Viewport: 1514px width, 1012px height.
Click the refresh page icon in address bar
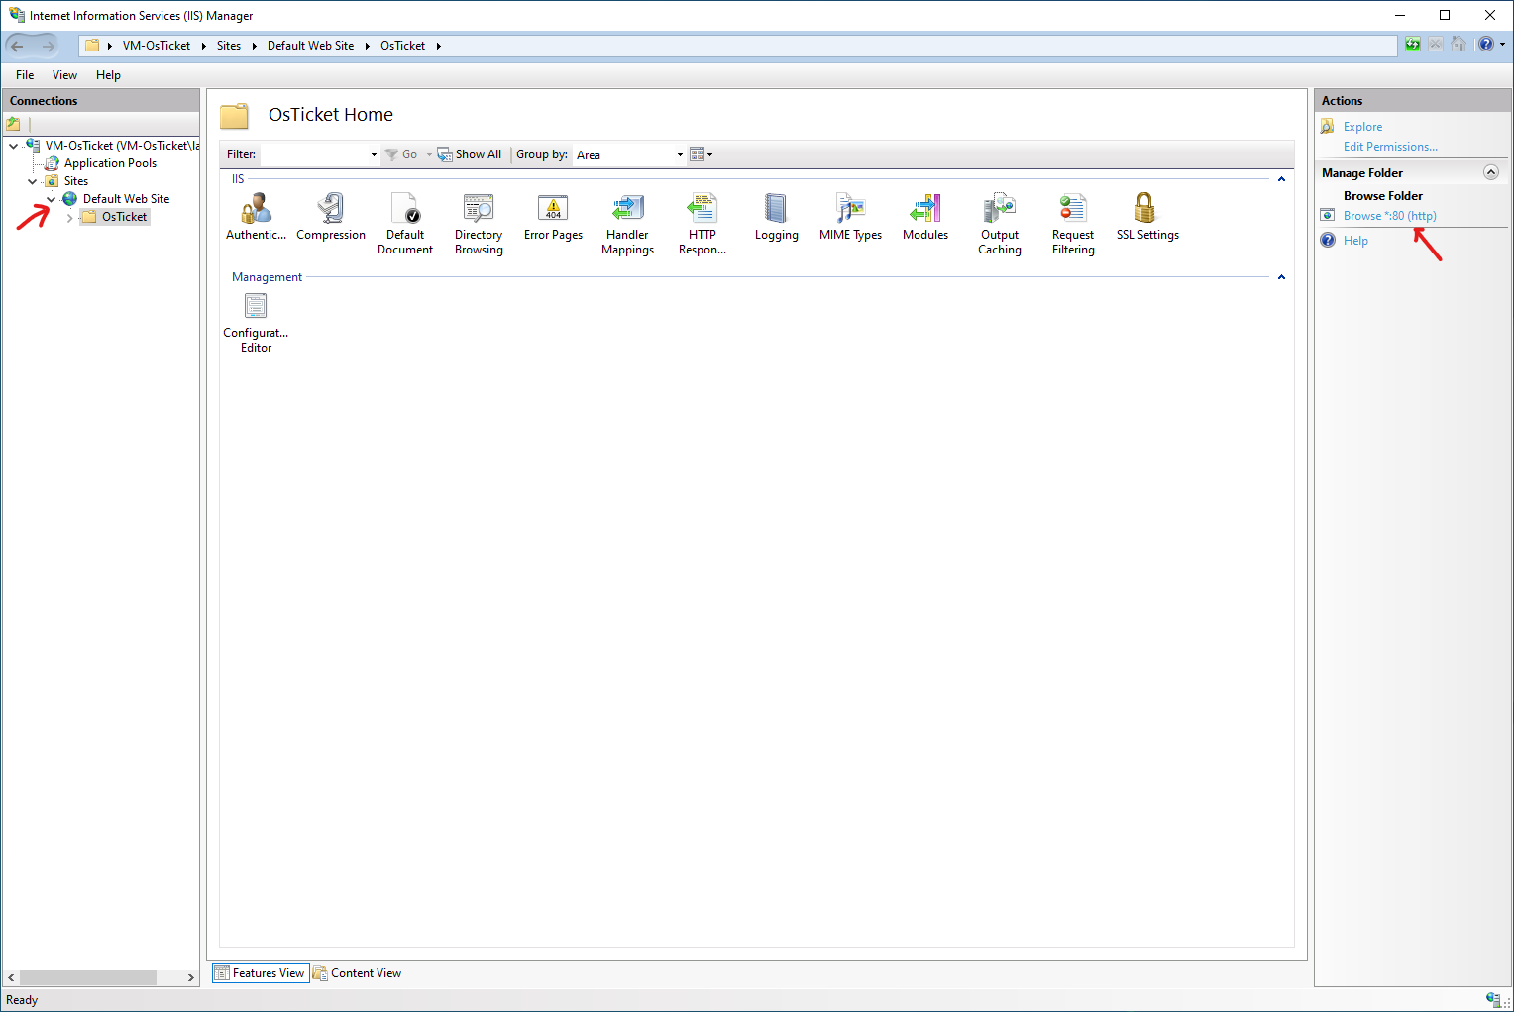click(x=1413, y=45)
